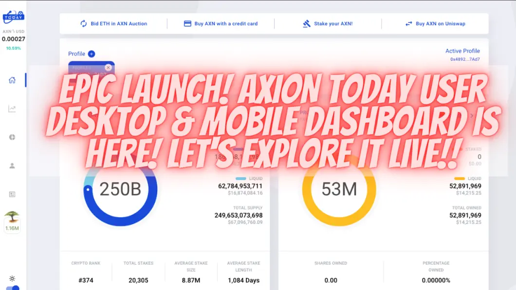516x290 pixels.
Task: Click total stakes value 20,305
Action: [x=138, y=280]
